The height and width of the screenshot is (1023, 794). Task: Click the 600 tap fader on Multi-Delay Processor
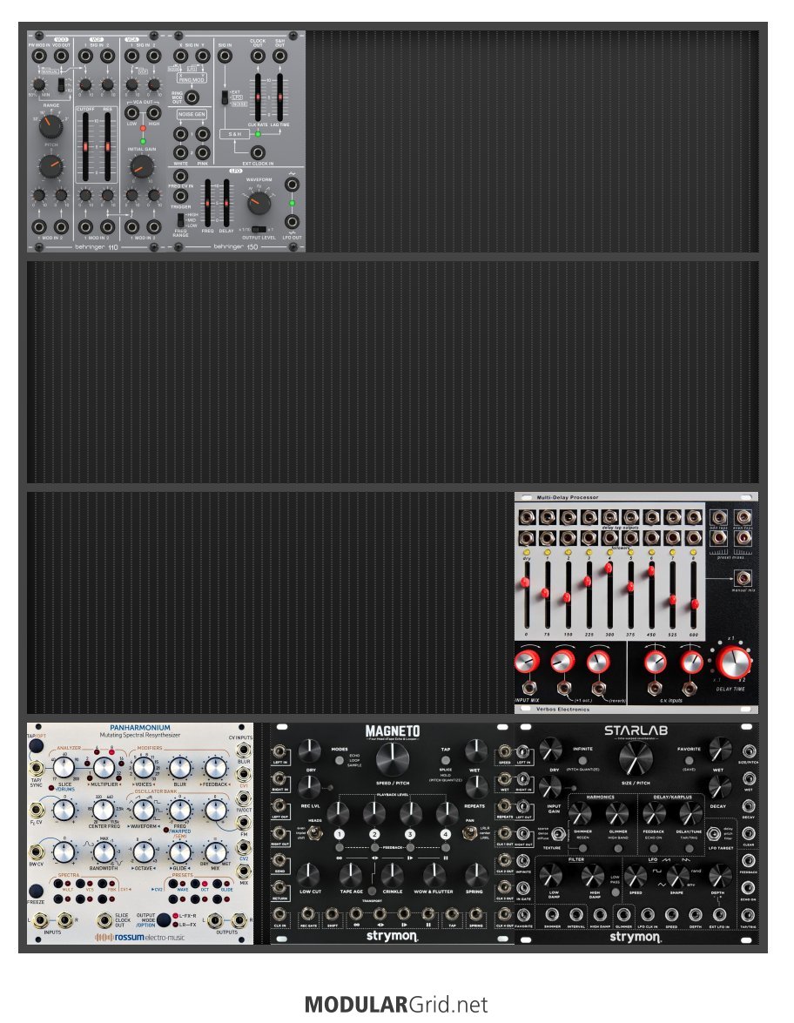(x=694, y=594)
